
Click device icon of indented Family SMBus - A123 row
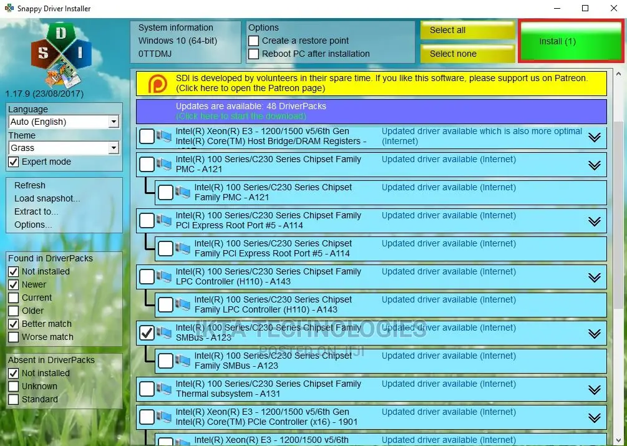pos(183,361)
